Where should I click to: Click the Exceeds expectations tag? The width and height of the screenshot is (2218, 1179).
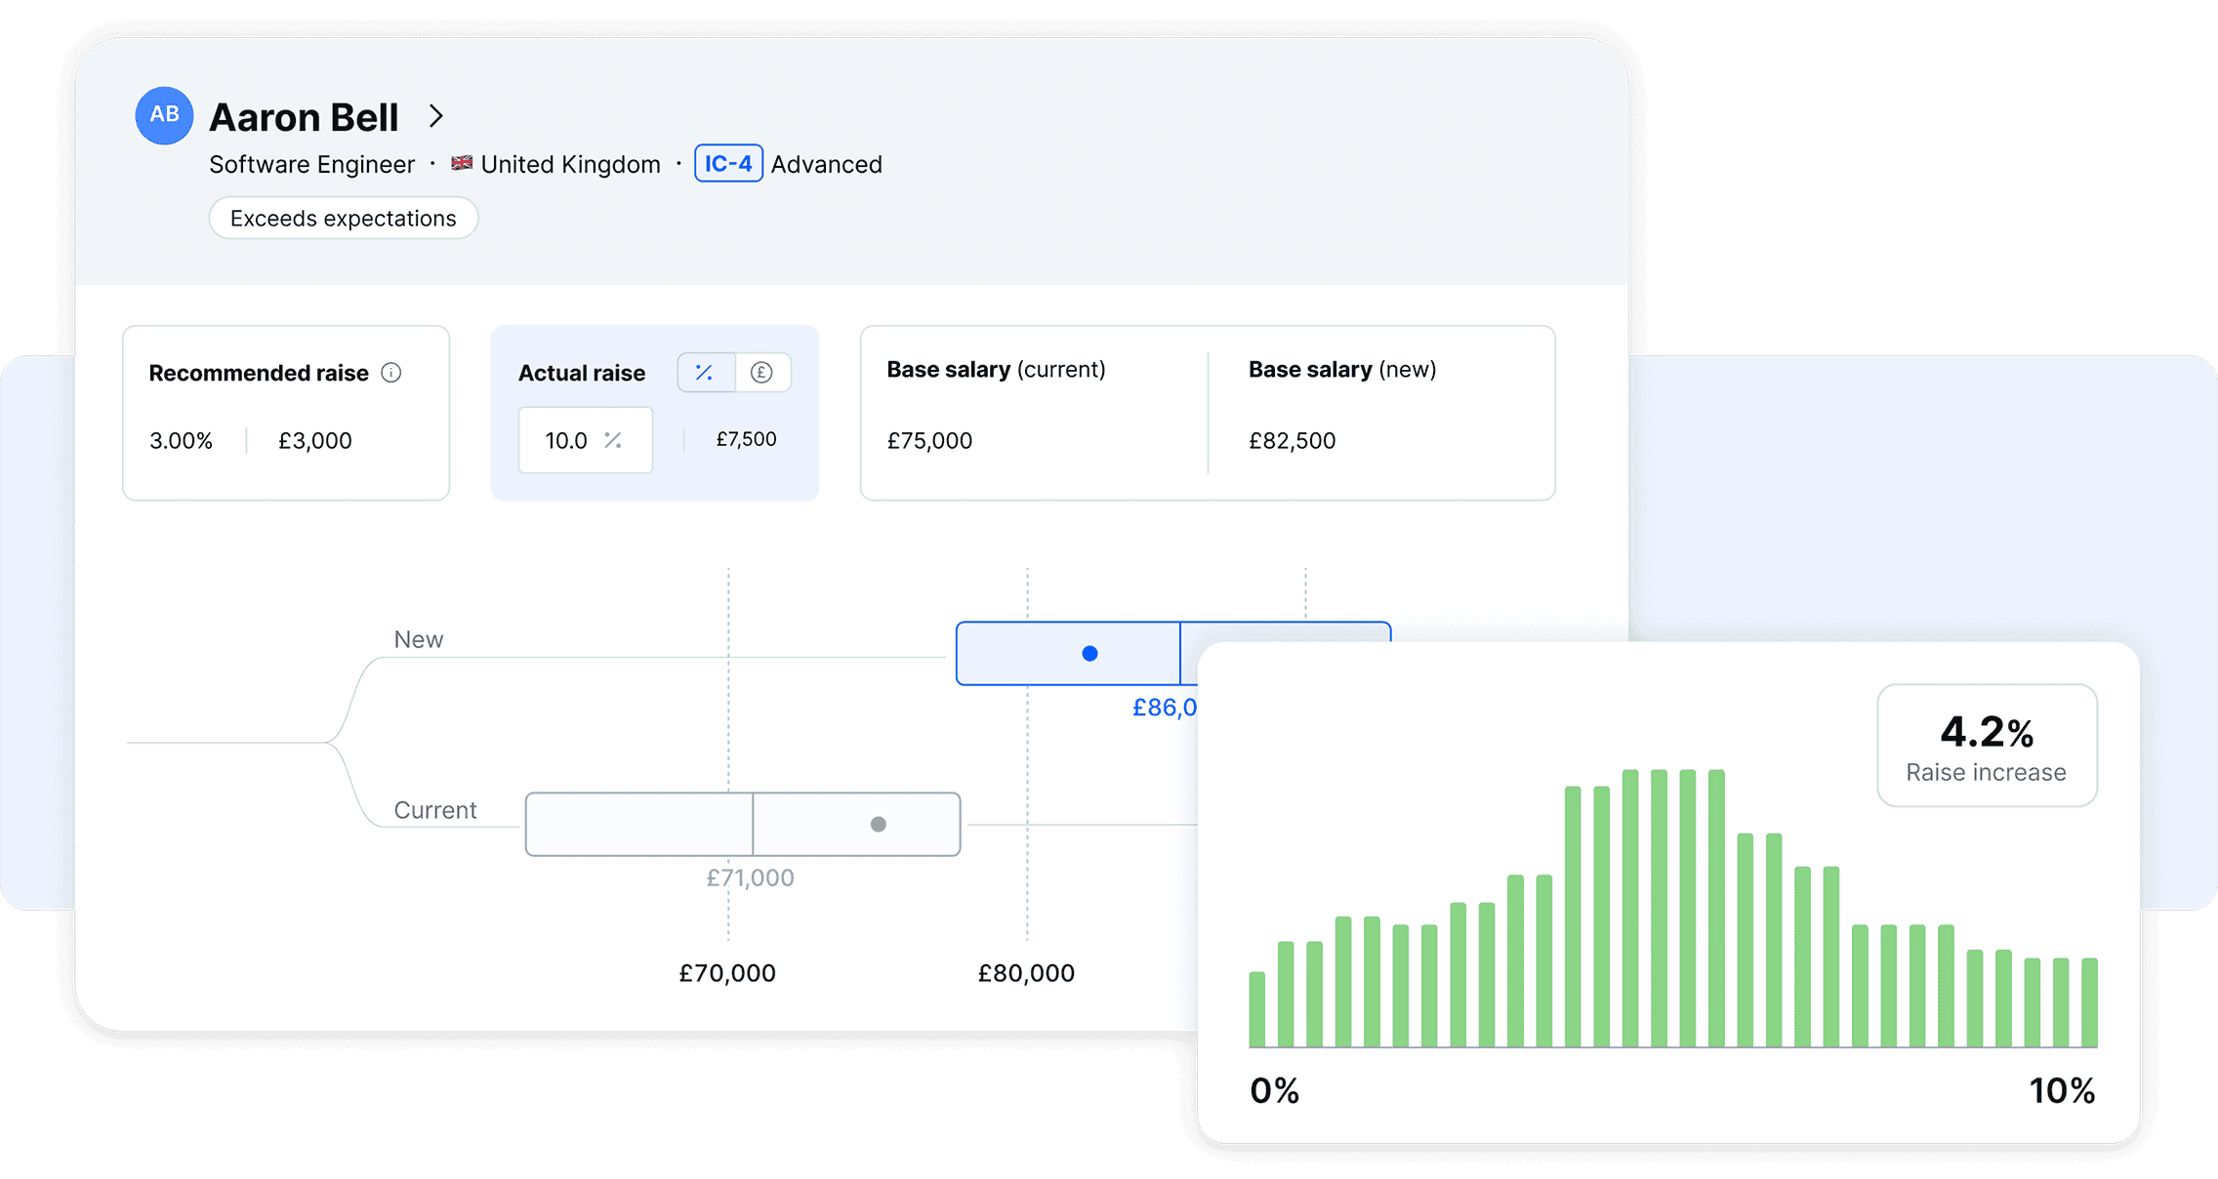click(x=343, y=218)
